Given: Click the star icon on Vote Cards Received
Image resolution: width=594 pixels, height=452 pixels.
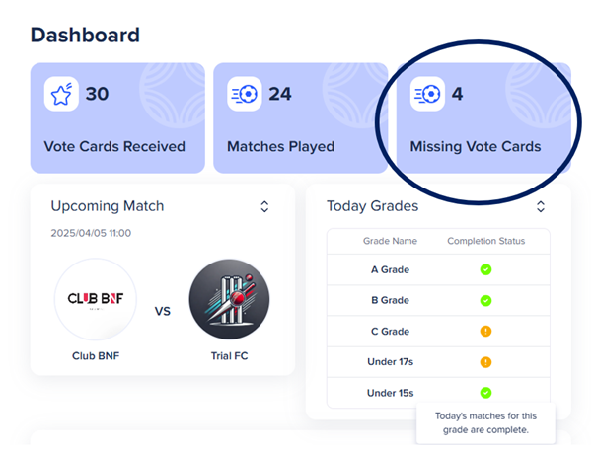Looking at the screenshot, I should [x=61, y=95].
